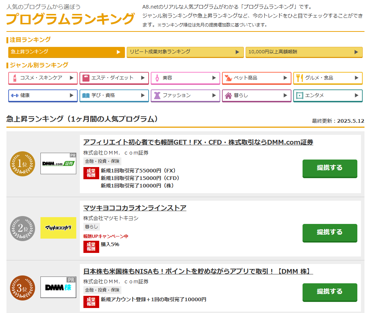Click the arrow beside 暮らし
This screenshot has height=313, width=367.
285,96
